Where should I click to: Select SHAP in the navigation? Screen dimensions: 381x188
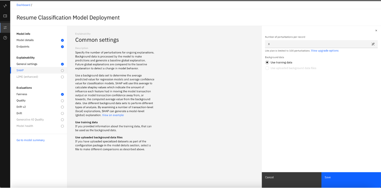pos(20,70)
